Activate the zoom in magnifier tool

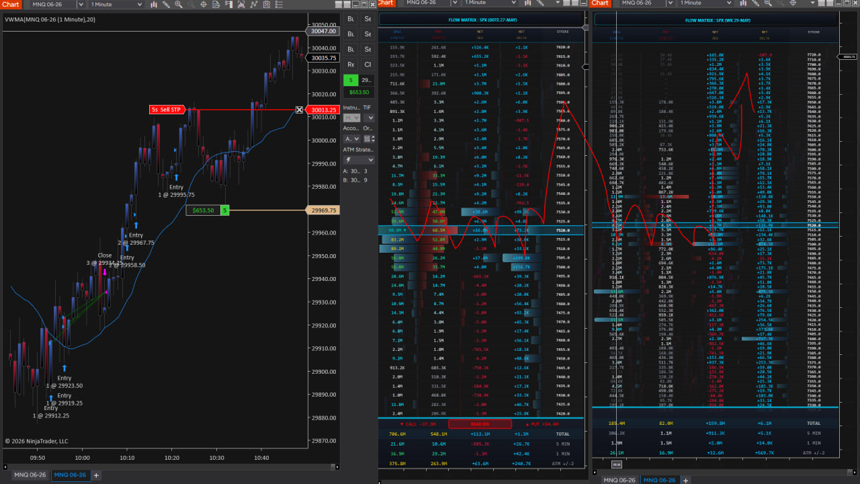(179, 4)
